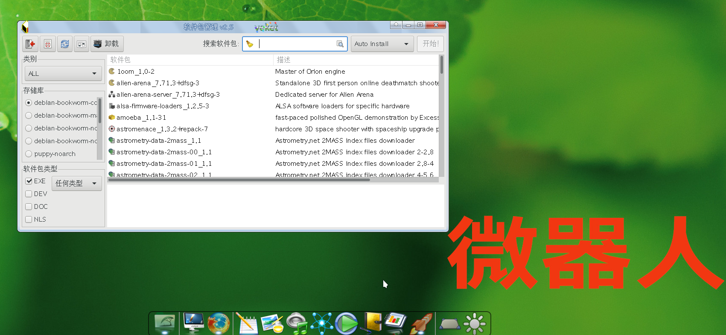Open the ALL category dropdown

tap(63, 74)
